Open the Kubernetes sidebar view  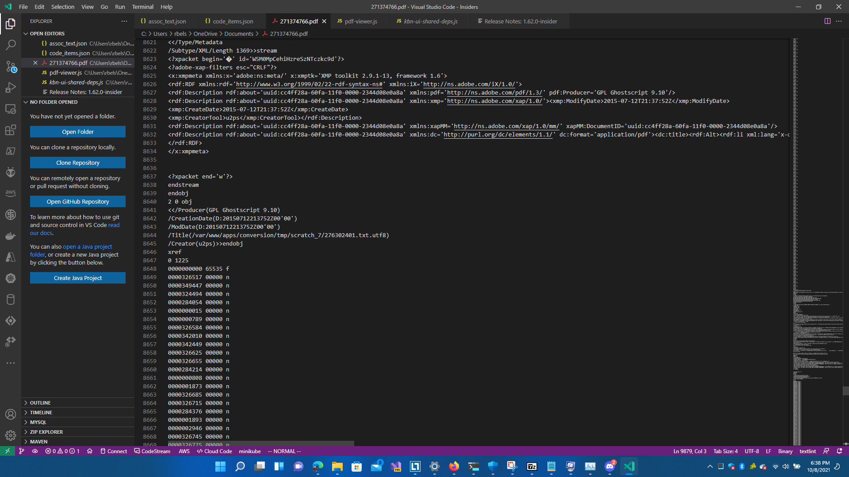[11, 278]
